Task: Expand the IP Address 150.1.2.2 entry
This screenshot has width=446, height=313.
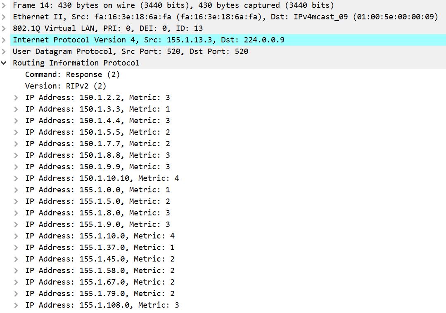Action: (17, 98)
